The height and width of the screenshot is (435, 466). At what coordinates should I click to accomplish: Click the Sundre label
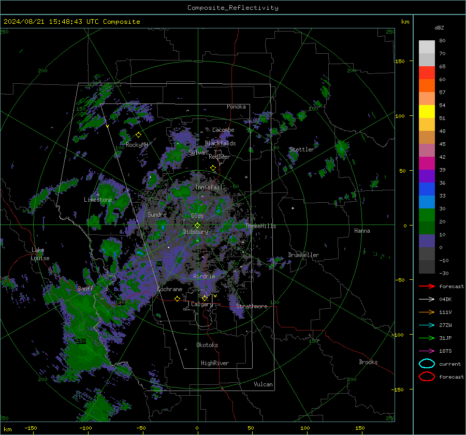tap(157, 214)
